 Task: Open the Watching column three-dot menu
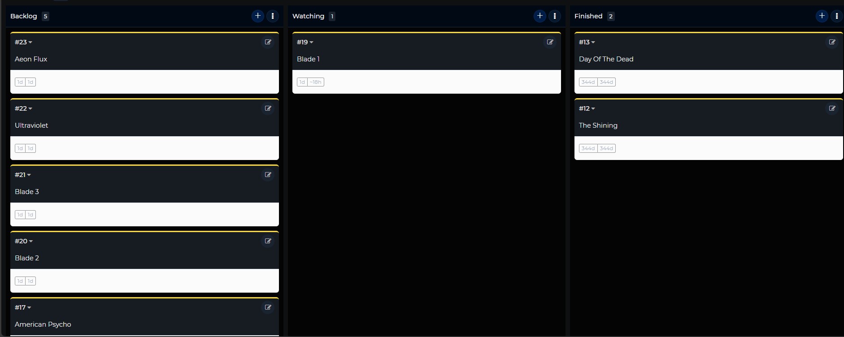tap(555, 16)
